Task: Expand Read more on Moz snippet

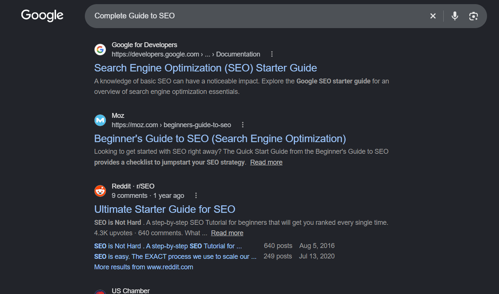Action: tap(266, 162)
